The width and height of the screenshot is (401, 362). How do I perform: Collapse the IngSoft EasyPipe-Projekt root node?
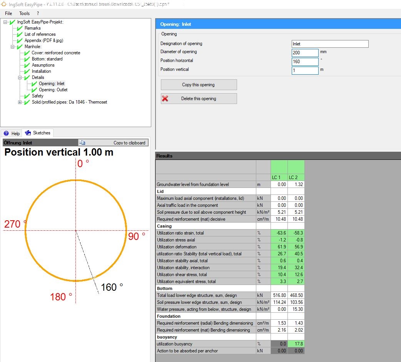coord(5,22)
